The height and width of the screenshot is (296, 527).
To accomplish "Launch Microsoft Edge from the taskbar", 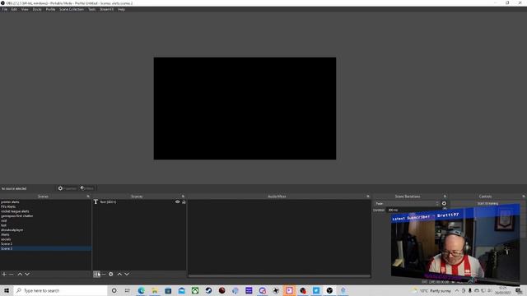I will coord(141,290).
